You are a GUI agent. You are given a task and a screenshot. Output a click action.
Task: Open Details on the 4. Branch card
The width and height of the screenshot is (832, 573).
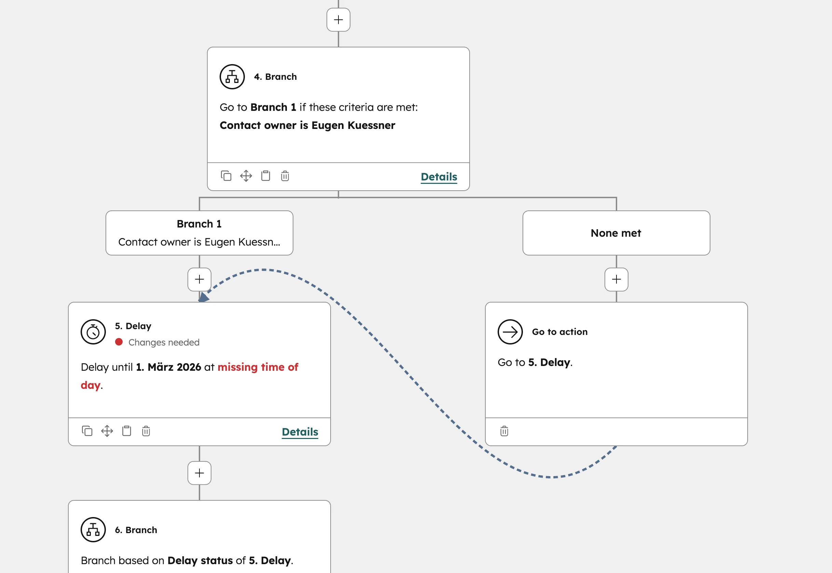(x=439, y=176)
